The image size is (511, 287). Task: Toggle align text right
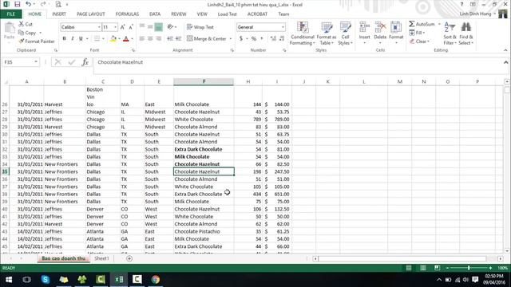(x=159, y=38)
